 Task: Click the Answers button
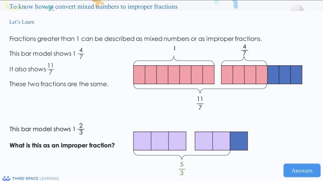click(x=302, y=170)
